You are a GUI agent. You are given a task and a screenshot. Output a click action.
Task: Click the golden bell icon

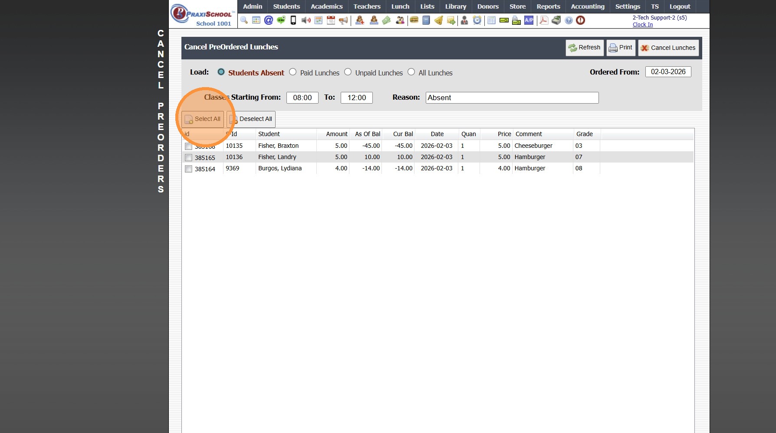[439, 20]
